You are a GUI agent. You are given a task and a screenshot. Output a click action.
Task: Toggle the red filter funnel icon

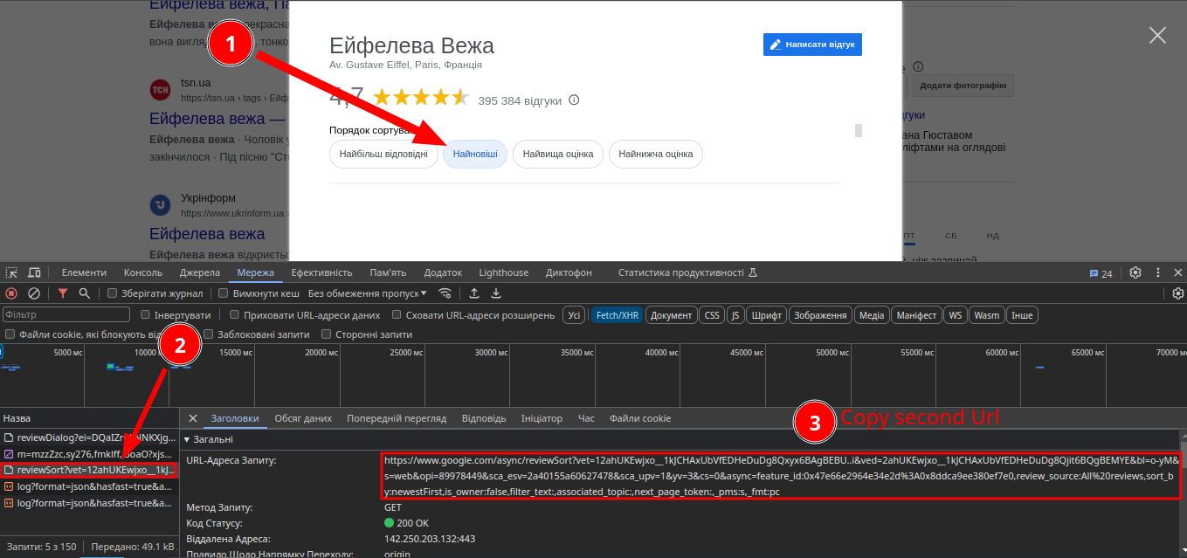(x=63, y=293)
